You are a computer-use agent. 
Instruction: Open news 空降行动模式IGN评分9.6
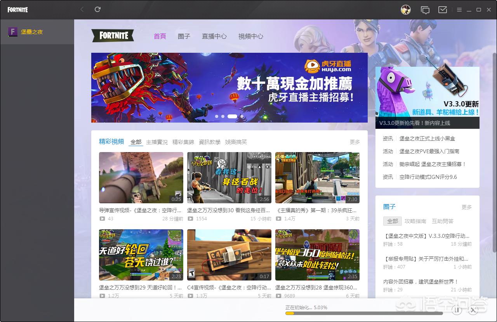(x=428, y=177)
